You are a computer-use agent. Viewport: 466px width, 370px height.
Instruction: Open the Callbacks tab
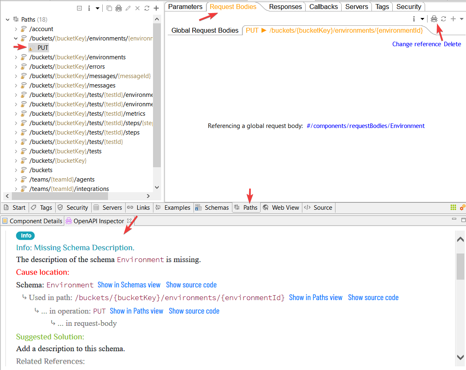tap(323, 7)
